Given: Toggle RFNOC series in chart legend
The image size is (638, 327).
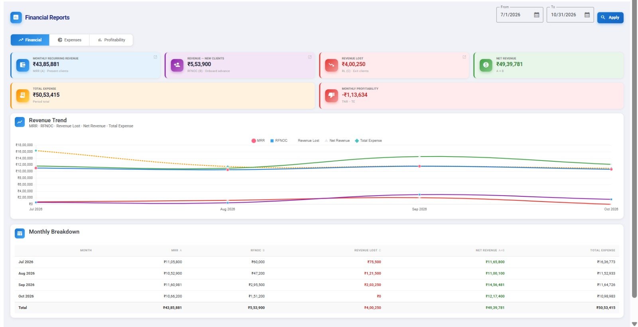Looking at the screenshot, I should coord(279,141).
